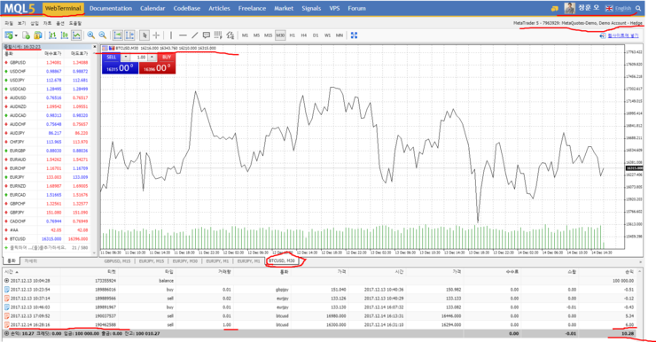Select the horizontal line drawing tool
The height and width of the screenshot is (342, 656).
click(x=183, y=35)
